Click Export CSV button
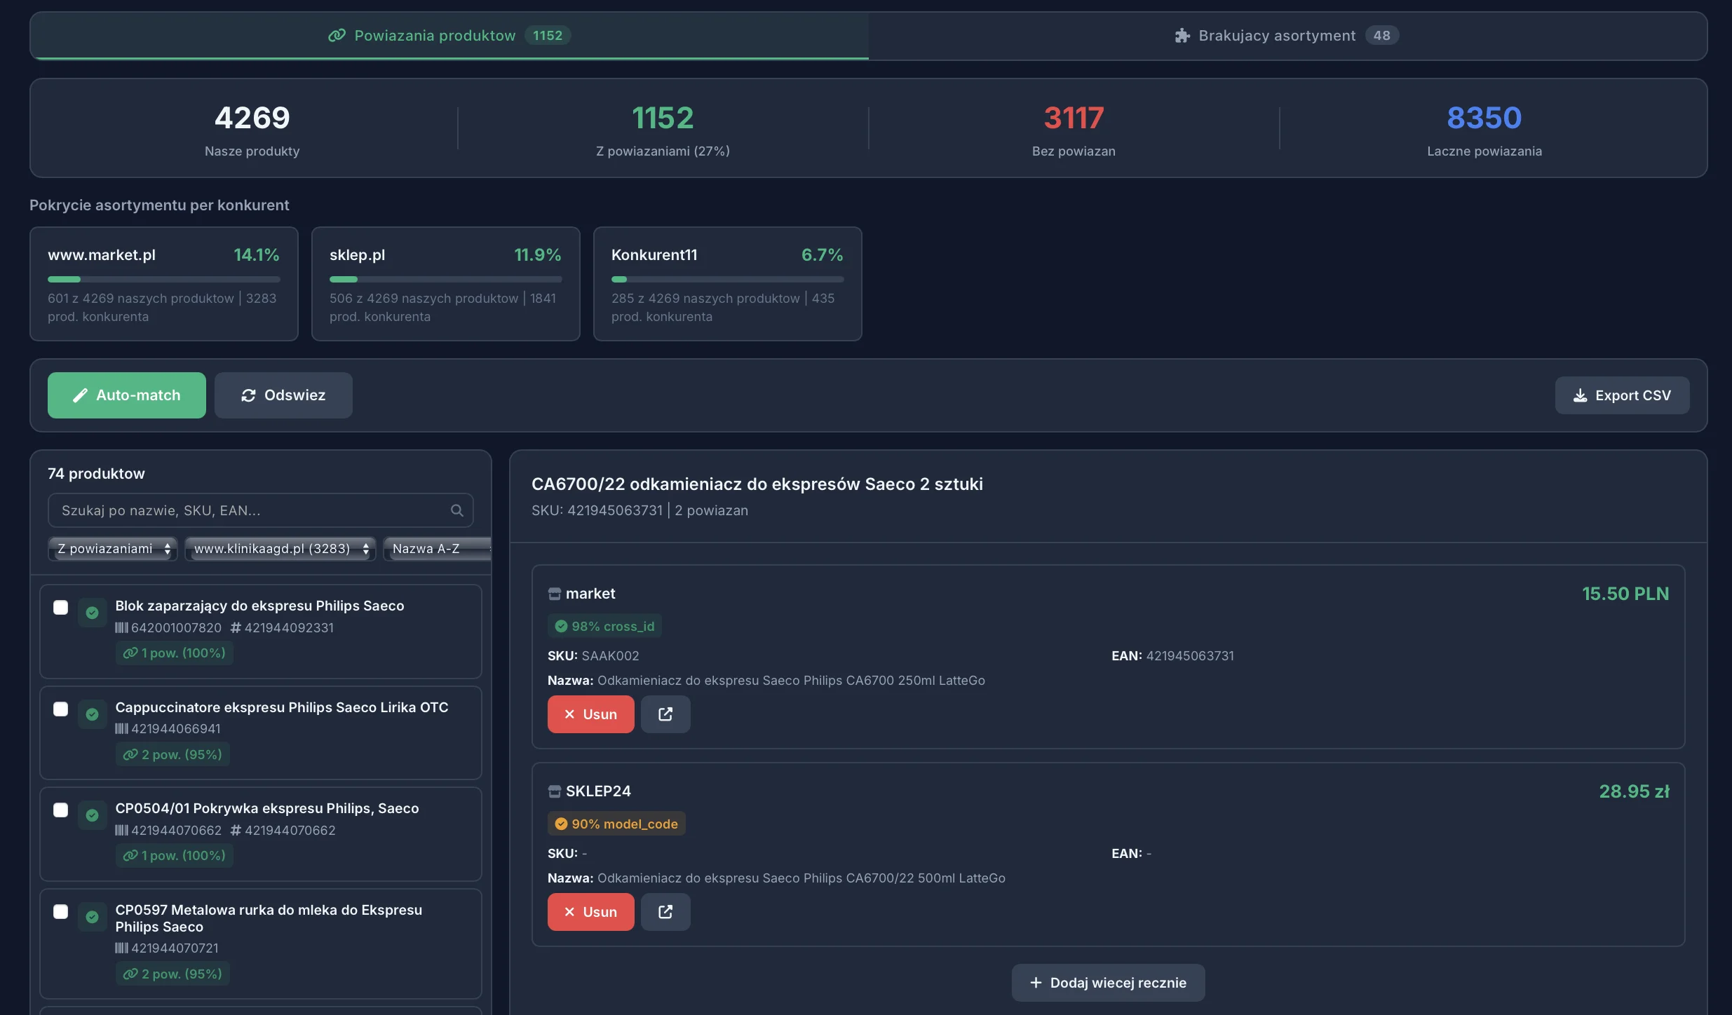The image size is (1732, 1015). [1622, 395]
